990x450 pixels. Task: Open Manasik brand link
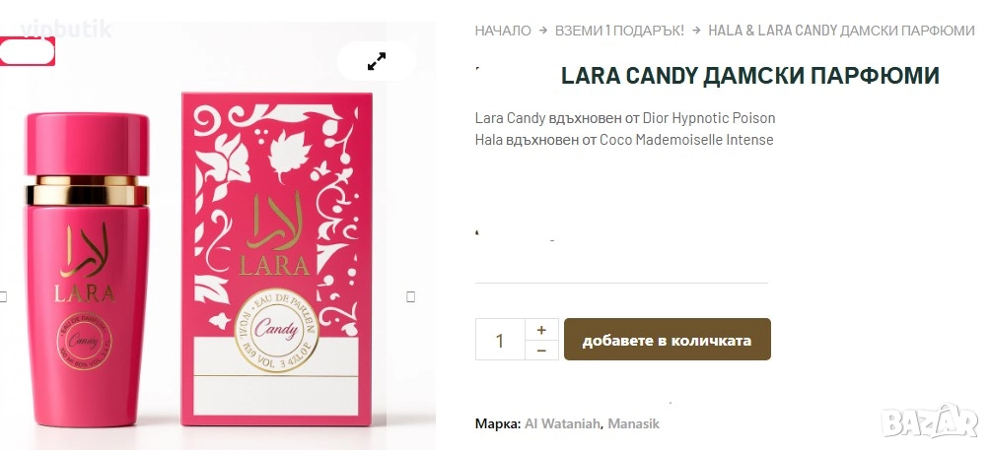pos(633,423)
